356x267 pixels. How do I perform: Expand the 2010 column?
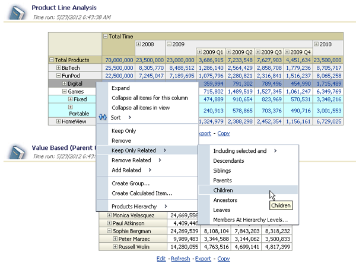[x=316, y=44]
